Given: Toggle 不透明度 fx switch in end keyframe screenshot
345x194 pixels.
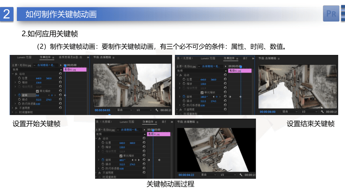Looking at the screenshot, I should pyautogui.click(x=181, y=109).
